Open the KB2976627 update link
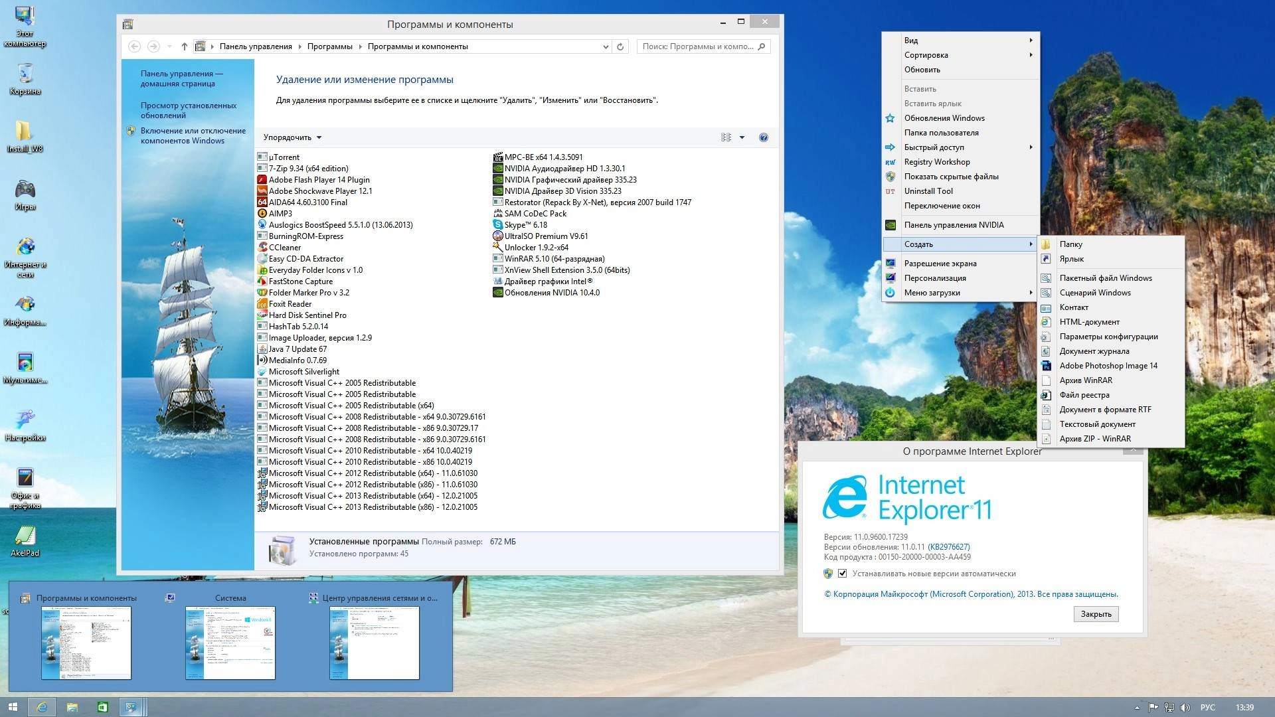Screen dimensions: 1275x717 click(x=949, y=547)
